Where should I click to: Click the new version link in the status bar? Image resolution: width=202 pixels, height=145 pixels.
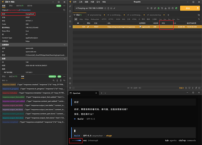[182, 88]
